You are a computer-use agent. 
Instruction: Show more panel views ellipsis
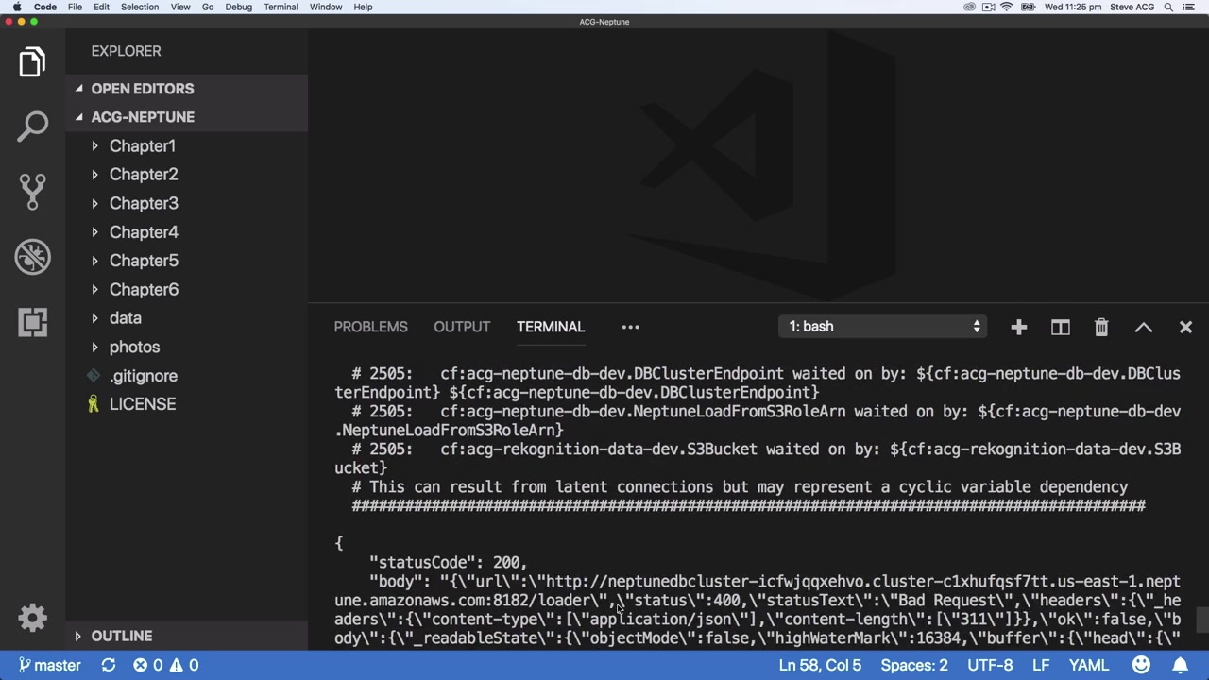click(x=630, y=327)
